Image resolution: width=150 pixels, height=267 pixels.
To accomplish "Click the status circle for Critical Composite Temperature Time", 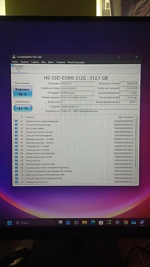I will click(x=16, y=178).
